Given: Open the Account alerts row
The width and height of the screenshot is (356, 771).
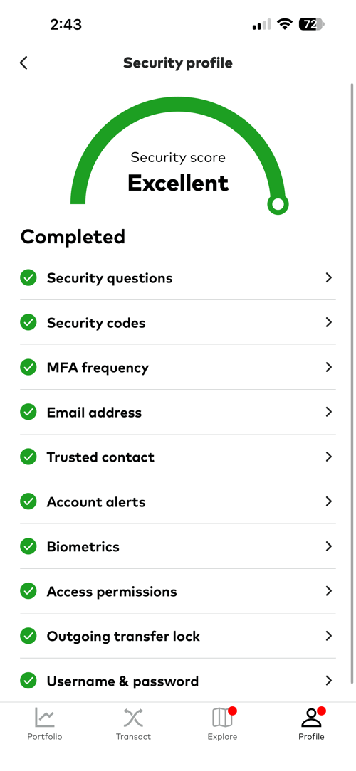Looking at the screenshot, I should pyautogui.click(x=178, y=501).
